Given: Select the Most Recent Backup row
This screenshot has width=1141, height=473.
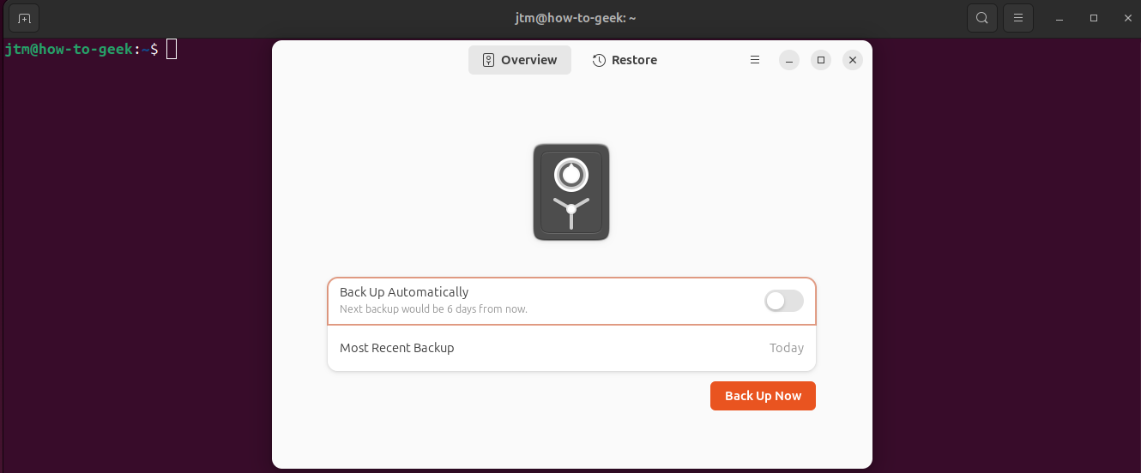Looking at the screenshot, I should tap(571, 348).
